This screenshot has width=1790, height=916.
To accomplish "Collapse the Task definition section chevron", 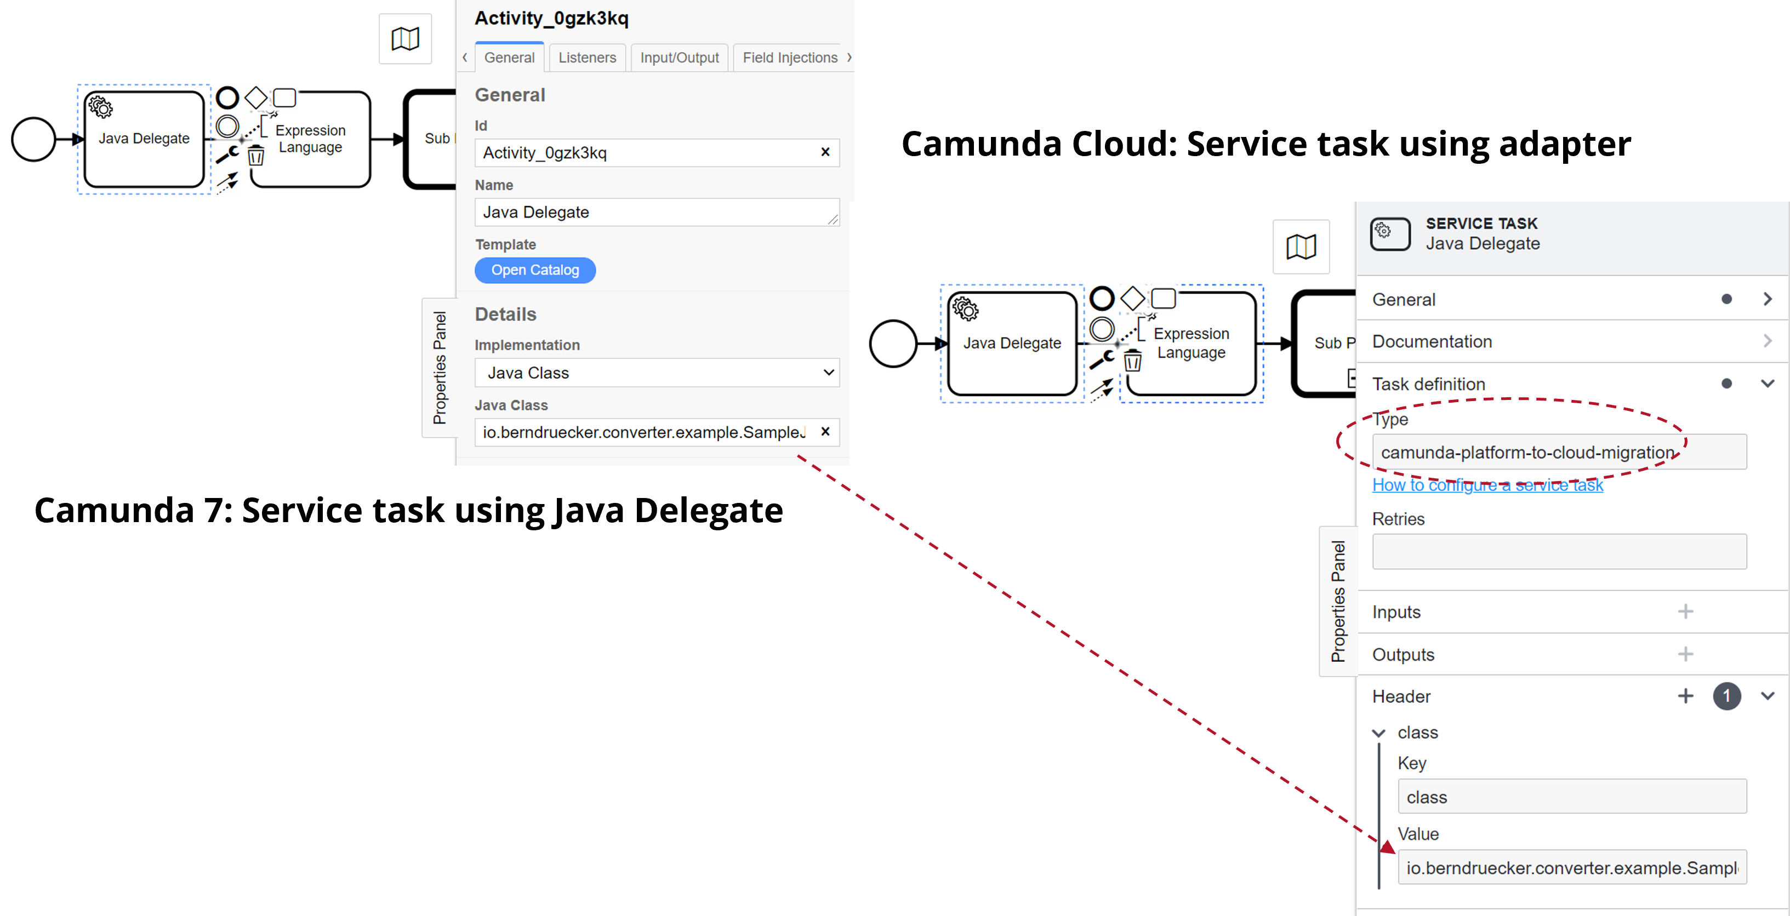I will coord(1769,382).
